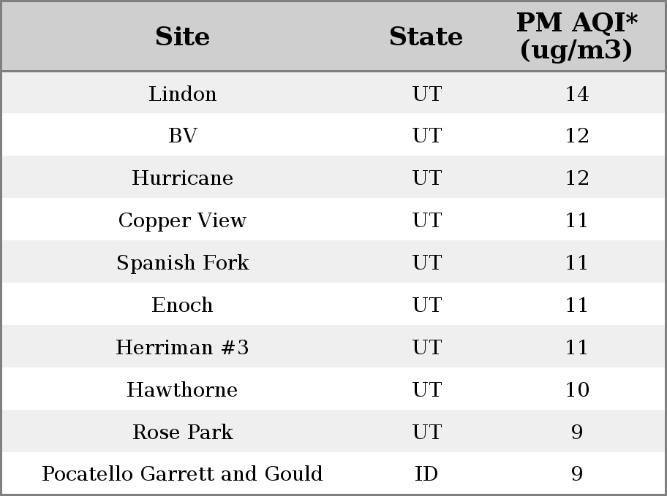Screen dimensions: 667x496
Task: Select the Hawthorne site cell
Action: click(x=183, y=389)
